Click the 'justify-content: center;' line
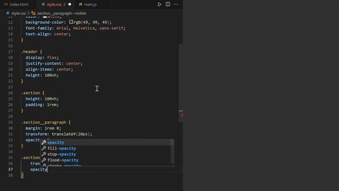The width and height of the screenshot is (339, 191). pos(54,63)
